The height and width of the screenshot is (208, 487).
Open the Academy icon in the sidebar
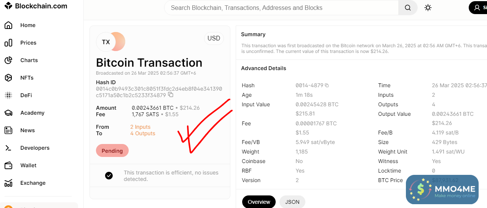[8, 113]
